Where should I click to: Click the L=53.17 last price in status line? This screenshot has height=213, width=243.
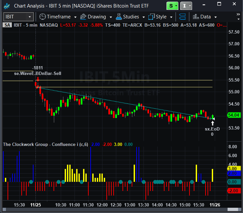tap(68, 25)
